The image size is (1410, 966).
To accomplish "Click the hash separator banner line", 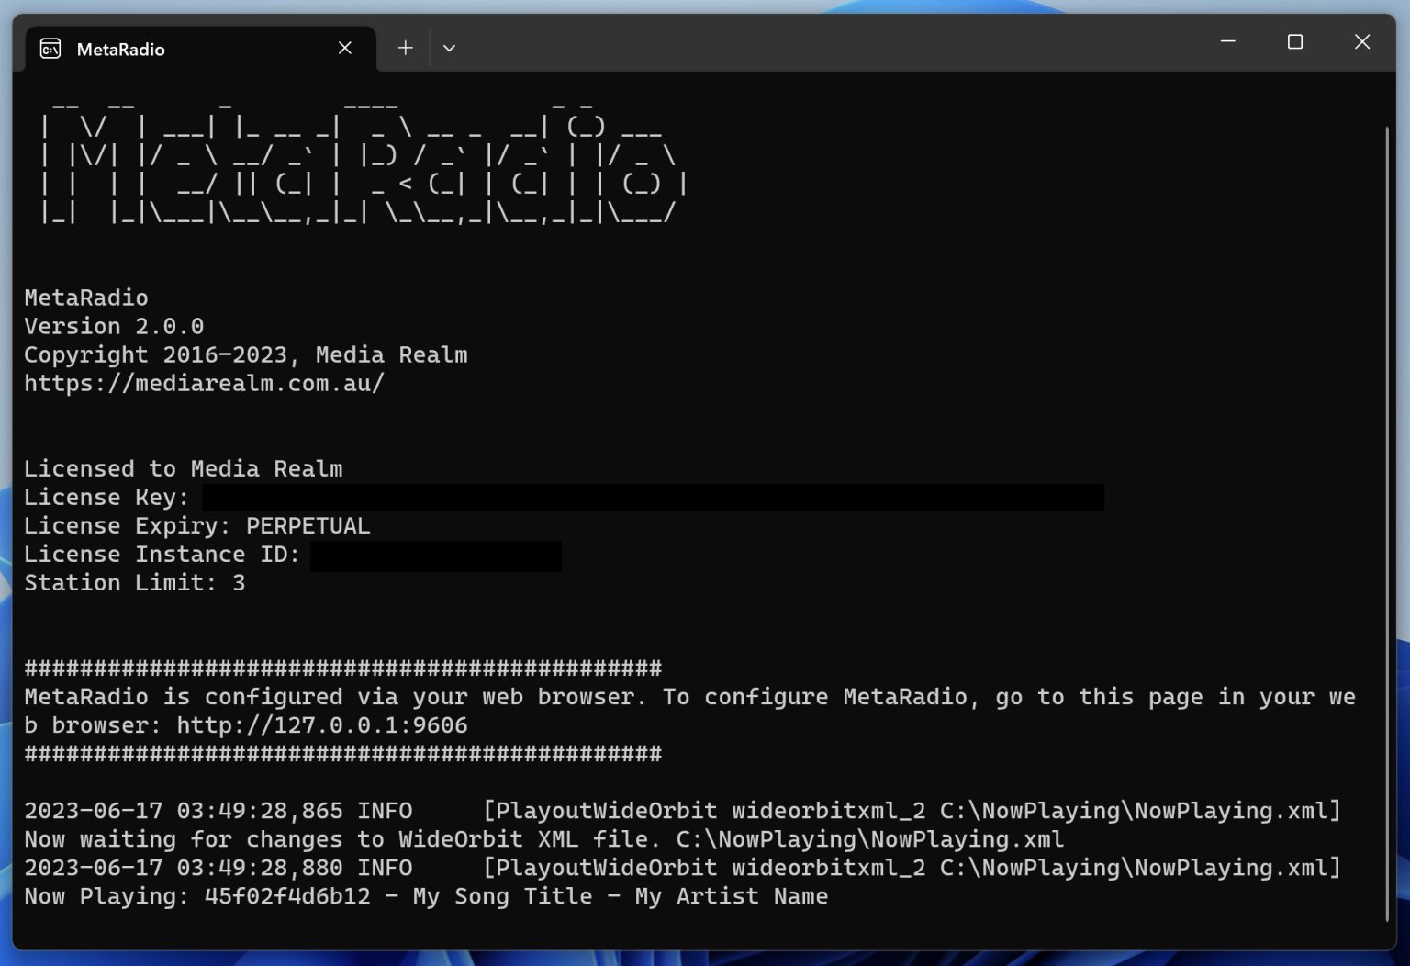I will [x=341, y=668].
